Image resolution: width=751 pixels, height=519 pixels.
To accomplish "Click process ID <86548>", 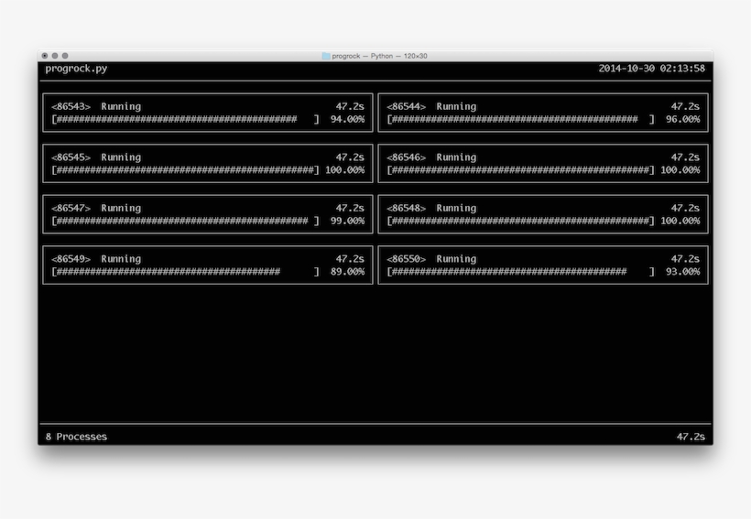I will coord(406,208).
